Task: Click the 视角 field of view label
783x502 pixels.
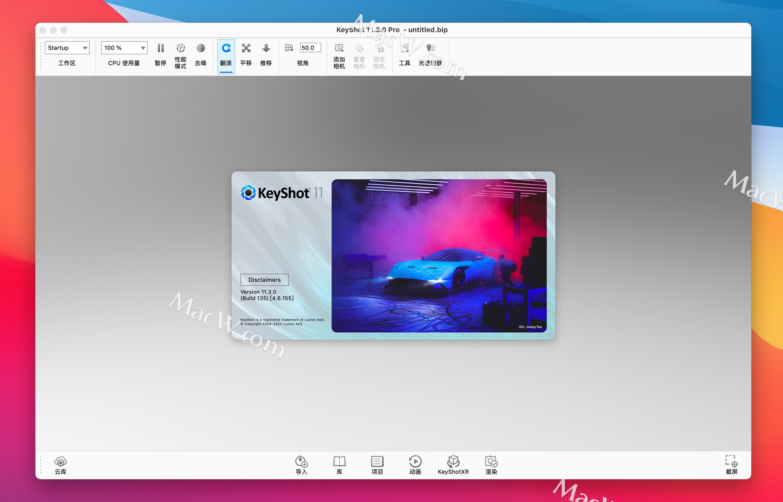Action: [303, 63]
